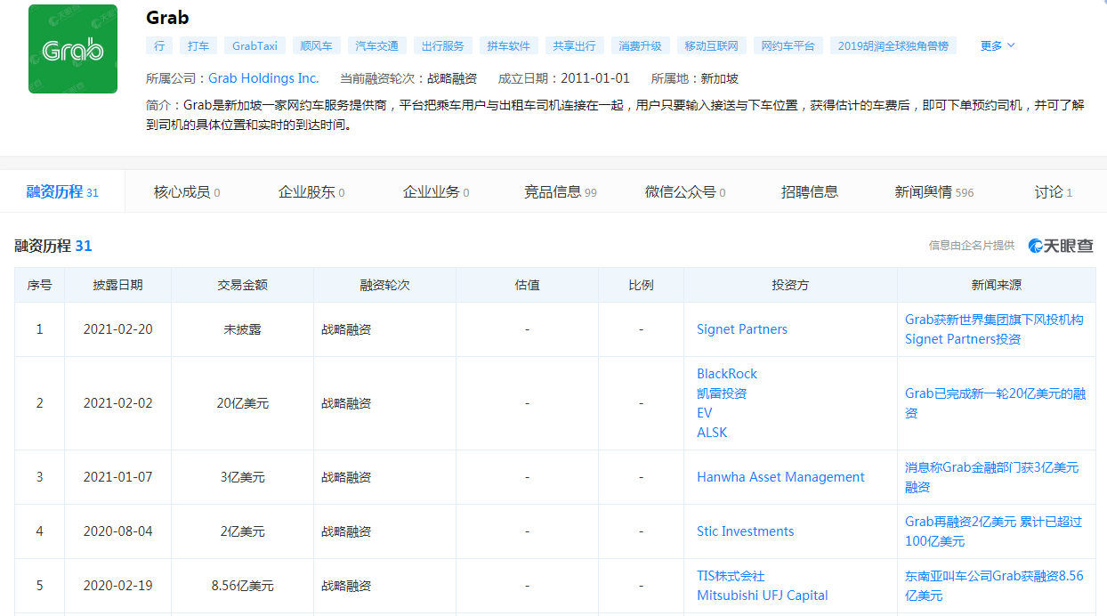Click the 估值 column header

click(x=528, y=285)
